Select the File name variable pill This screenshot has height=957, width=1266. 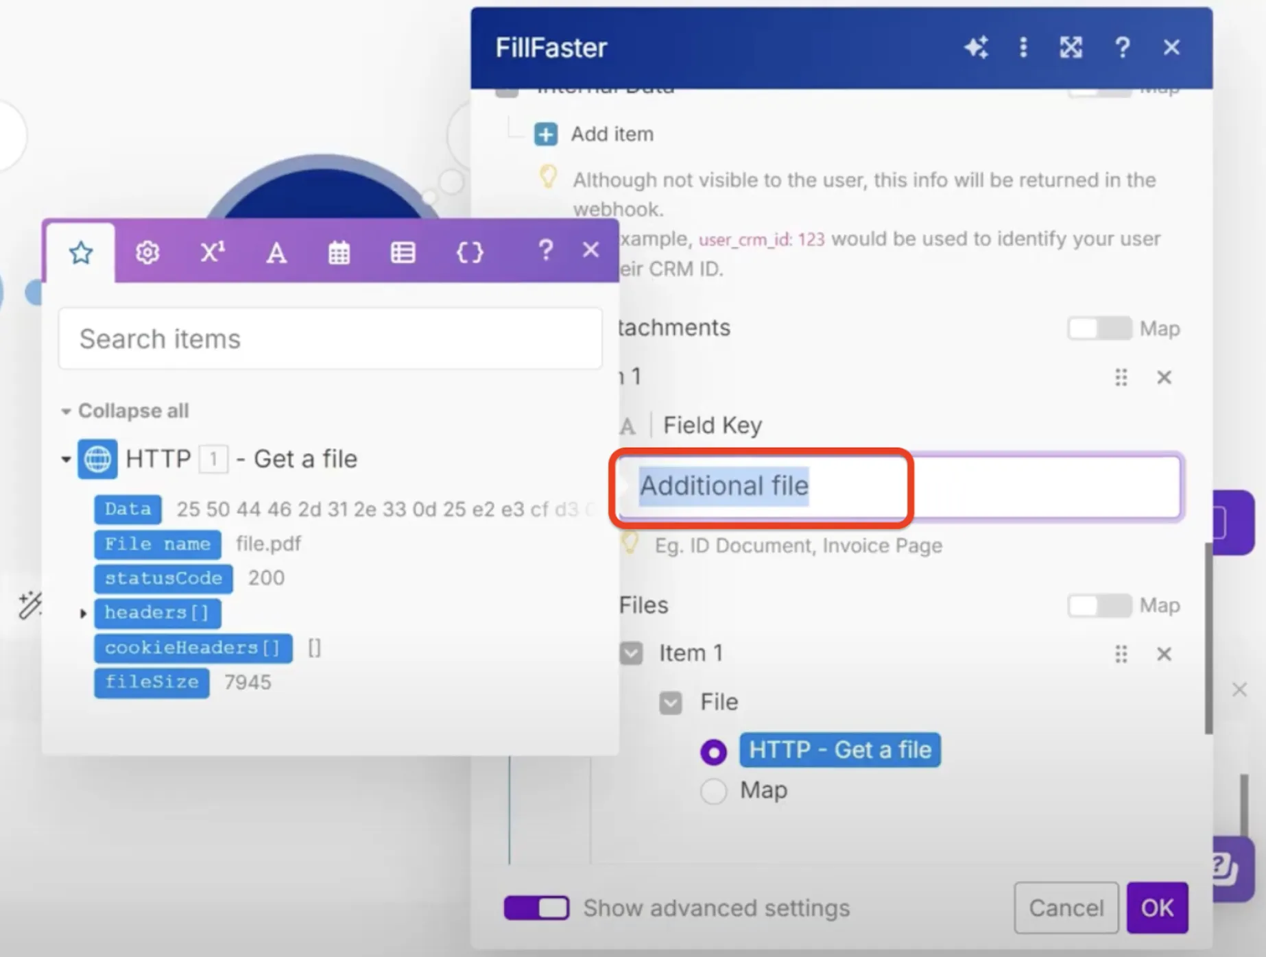pos(158,544)
